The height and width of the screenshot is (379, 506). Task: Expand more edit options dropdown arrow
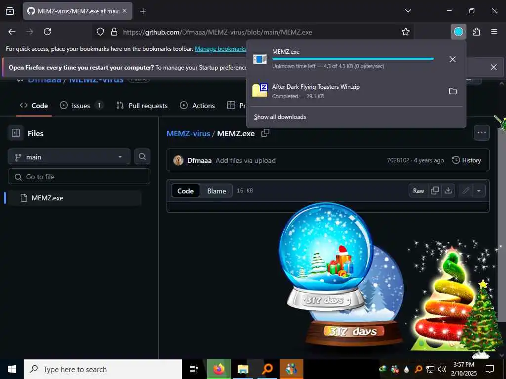(x=479, y=191)
